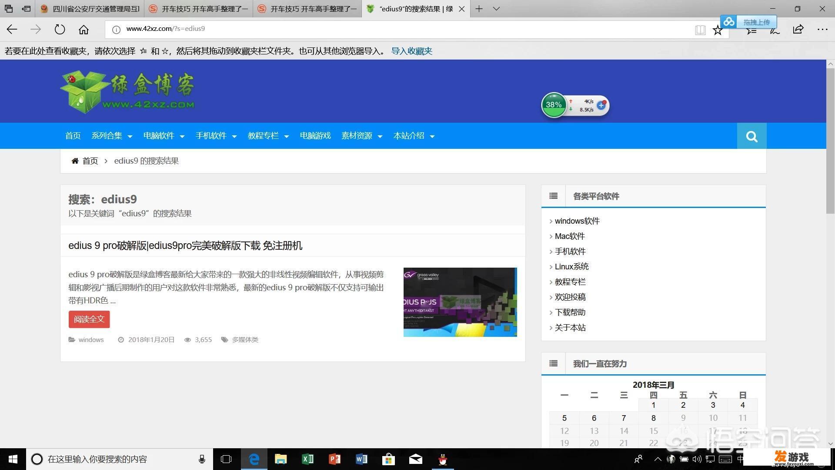The image size is (835, 470).
Task: Open the EDIUS article thumbnail image
Action: pos(460,302)
